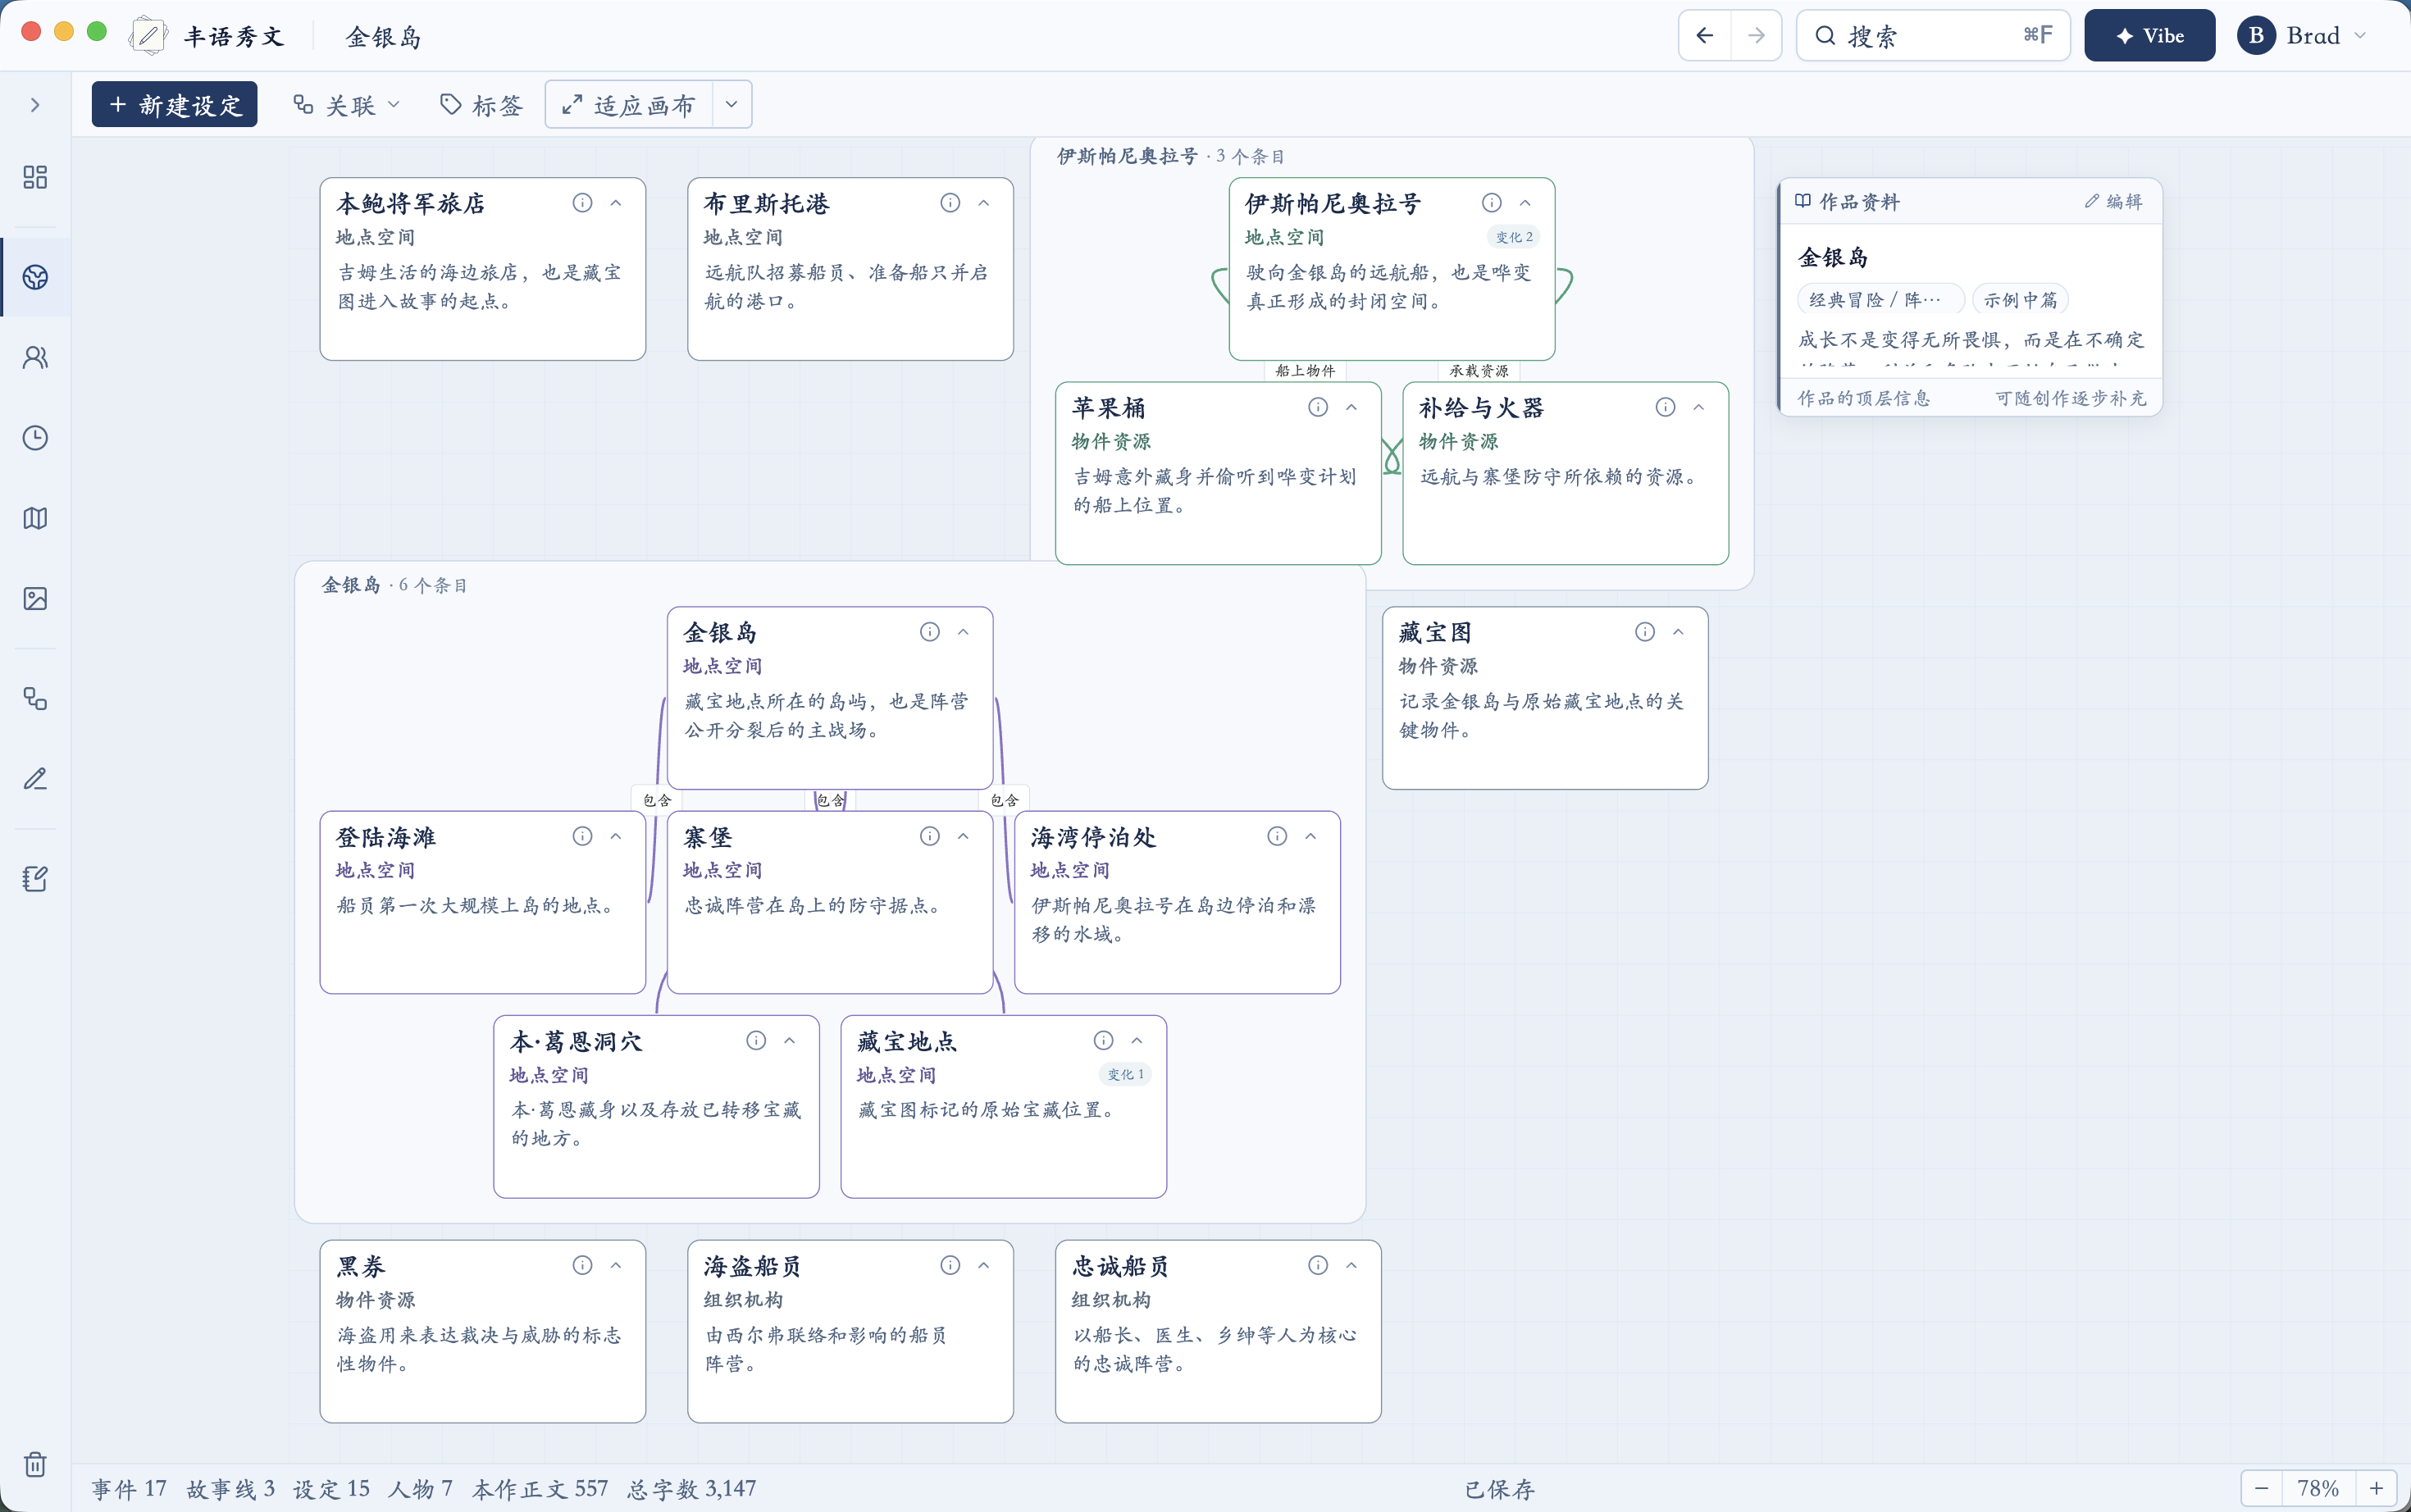Show info for 寨堡 card
The image size is (2411, 1512).
click(930, 836)
